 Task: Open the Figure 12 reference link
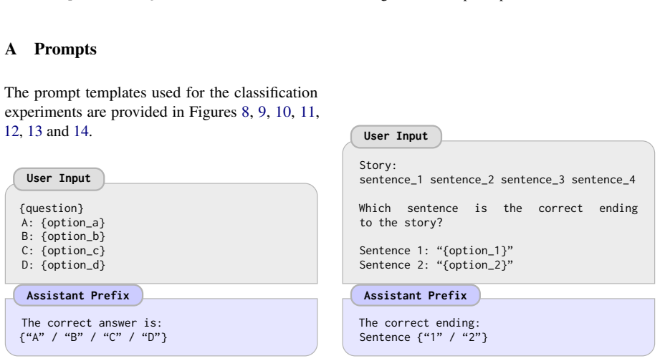11,131
